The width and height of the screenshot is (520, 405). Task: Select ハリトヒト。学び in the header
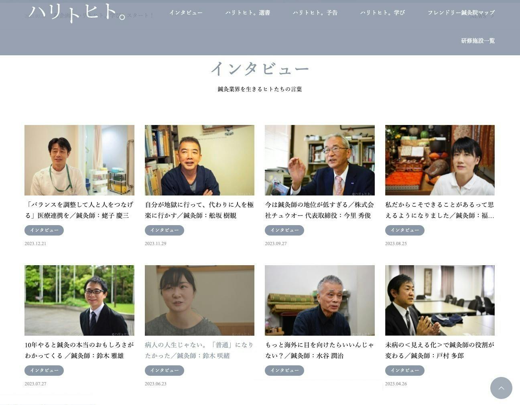coord(382,13)
